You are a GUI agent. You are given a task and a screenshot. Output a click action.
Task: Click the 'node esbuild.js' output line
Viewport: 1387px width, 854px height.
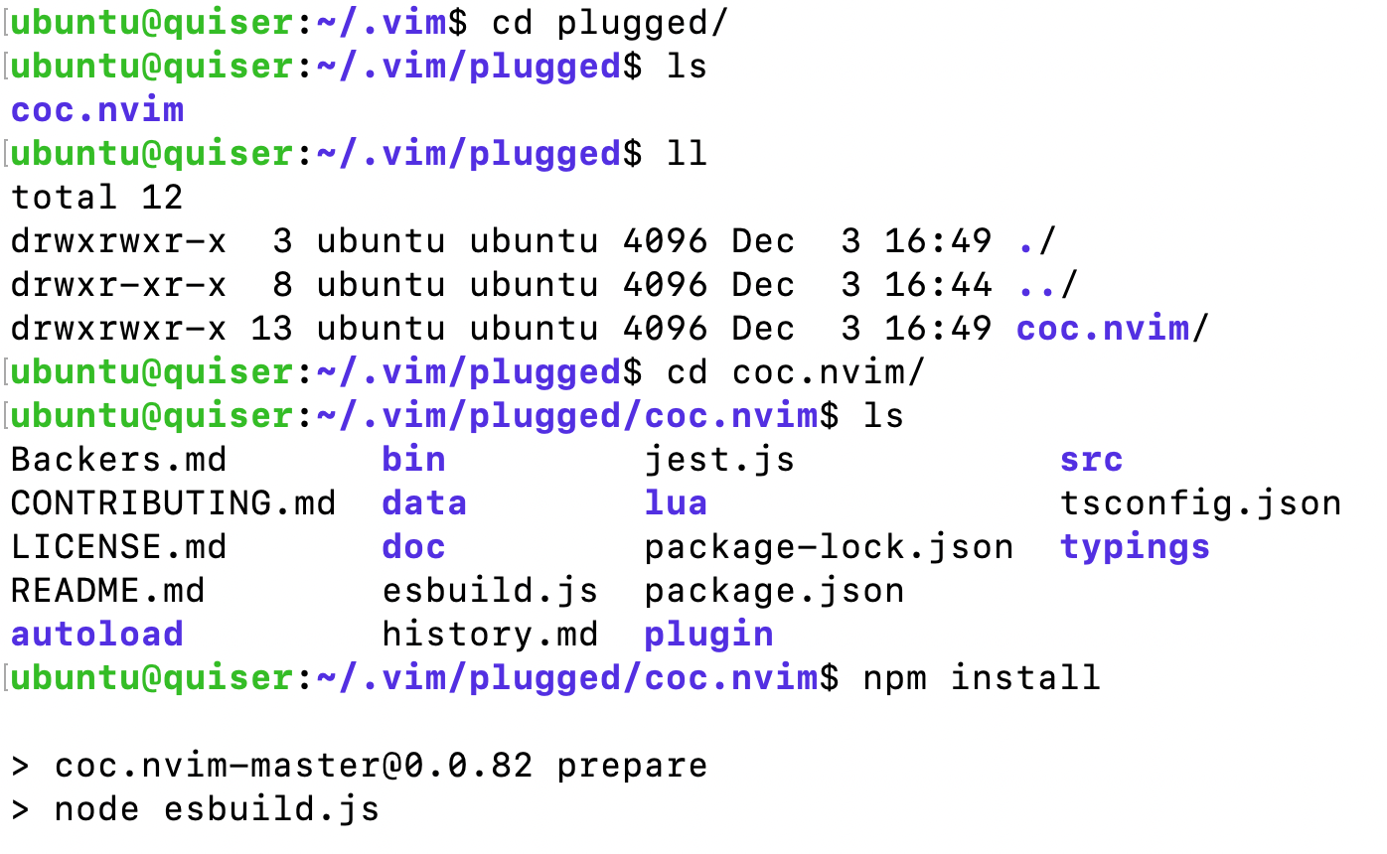point(217,809)
